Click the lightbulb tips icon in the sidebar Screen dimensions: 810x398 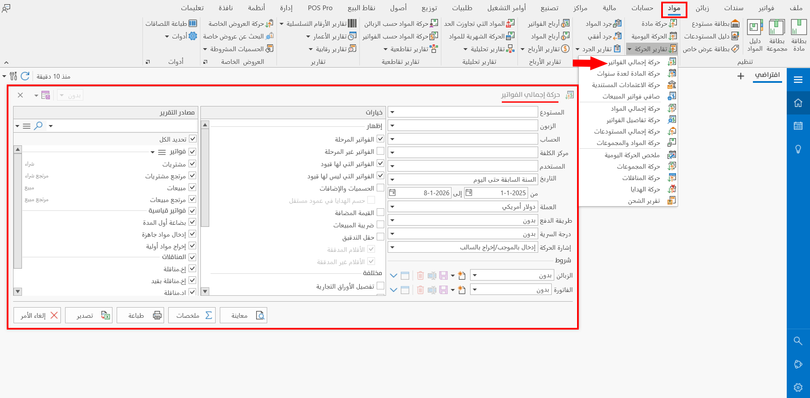click(x=798, y=149)
